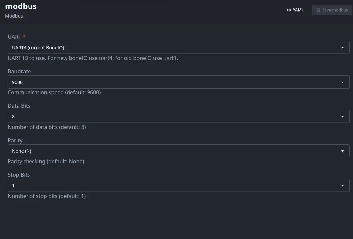Open the UART dropdown
353x239 pixels.
[179, 47]
